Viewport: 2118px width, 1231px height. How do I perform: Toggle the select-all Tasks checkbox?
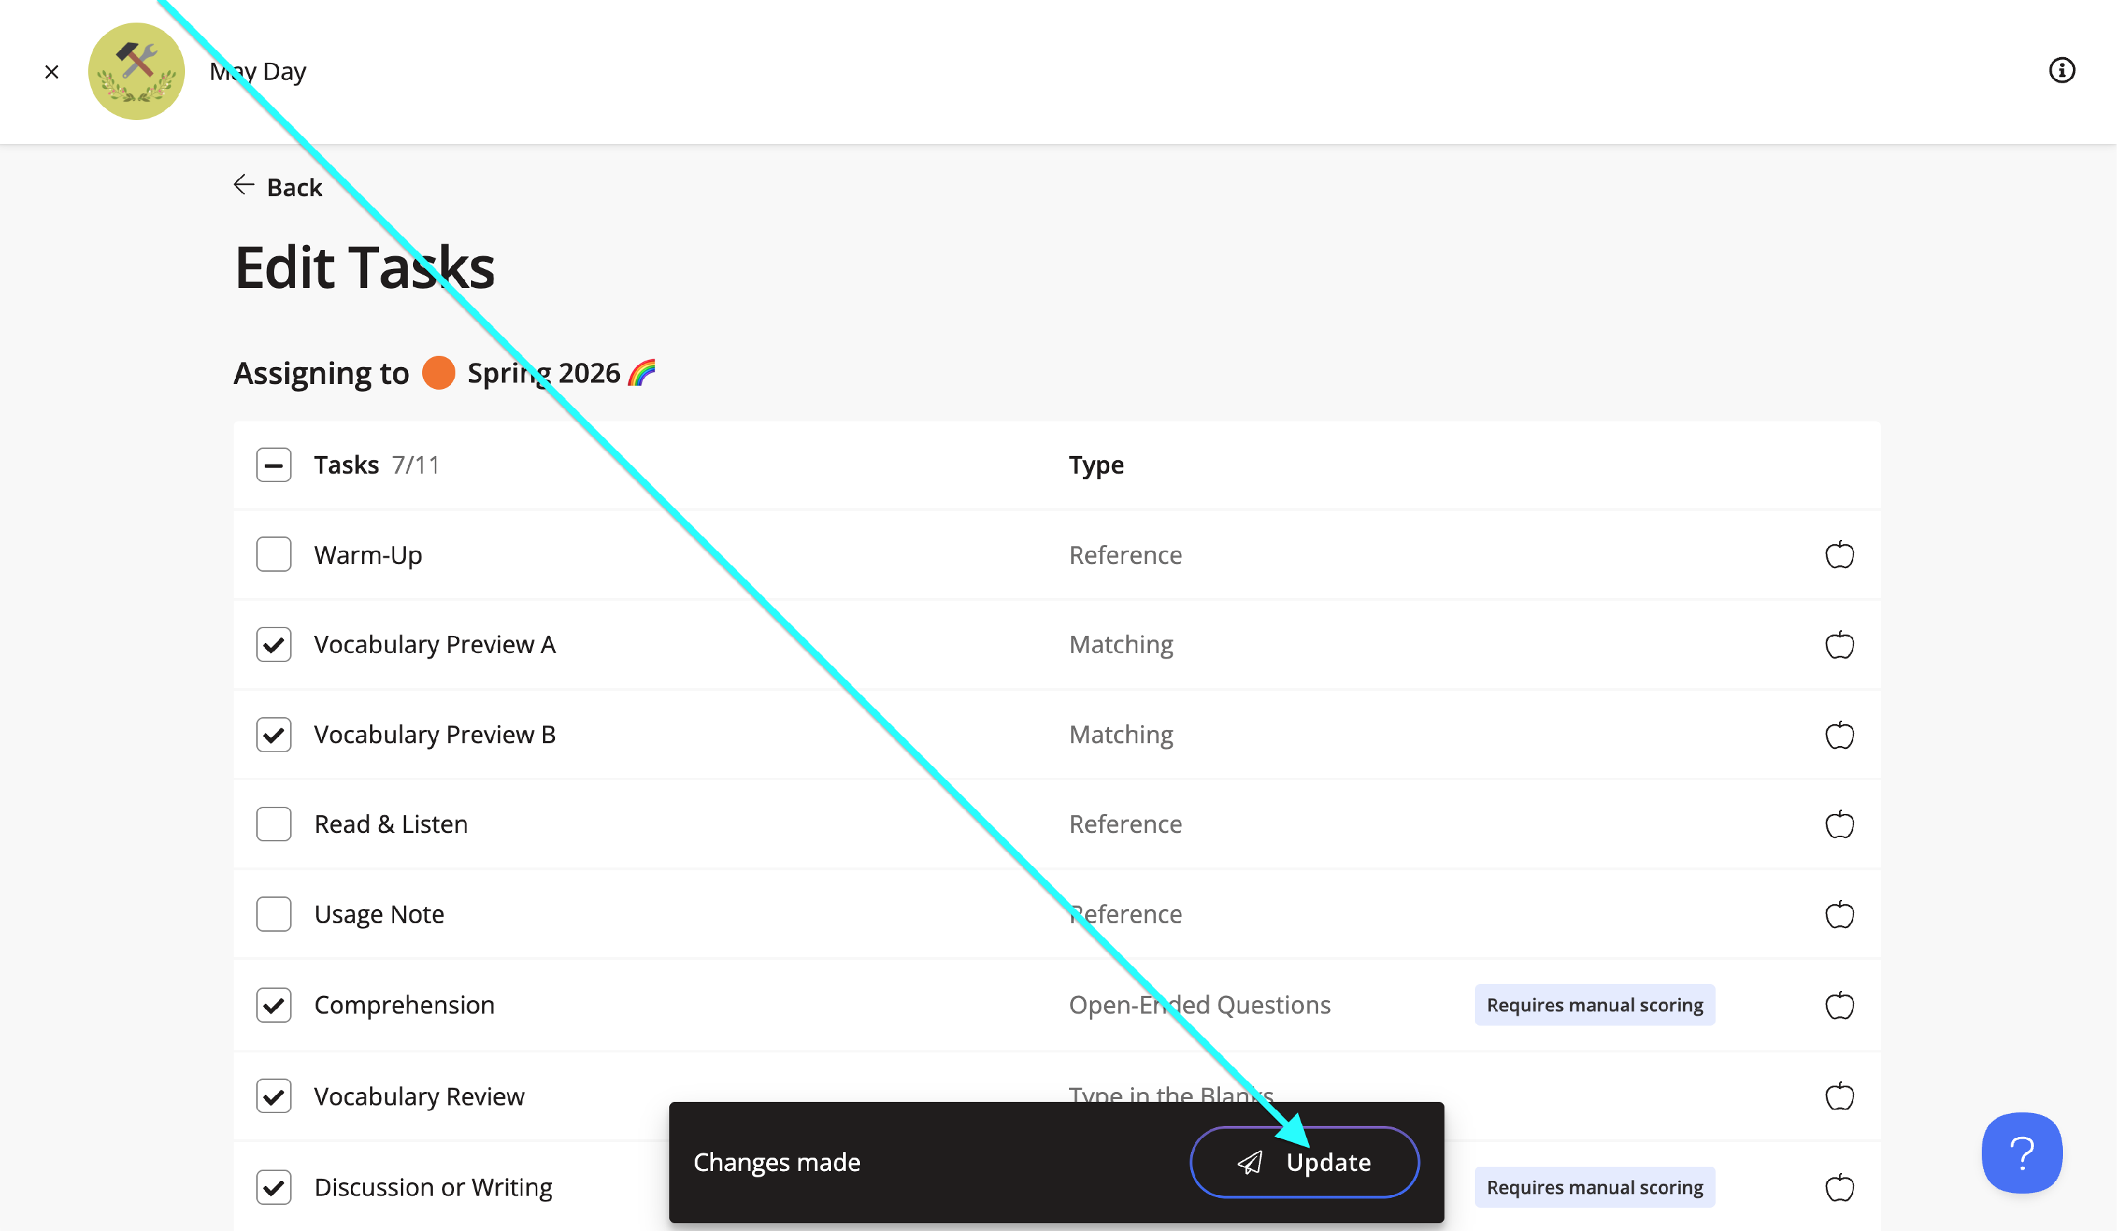coord(274,464)
